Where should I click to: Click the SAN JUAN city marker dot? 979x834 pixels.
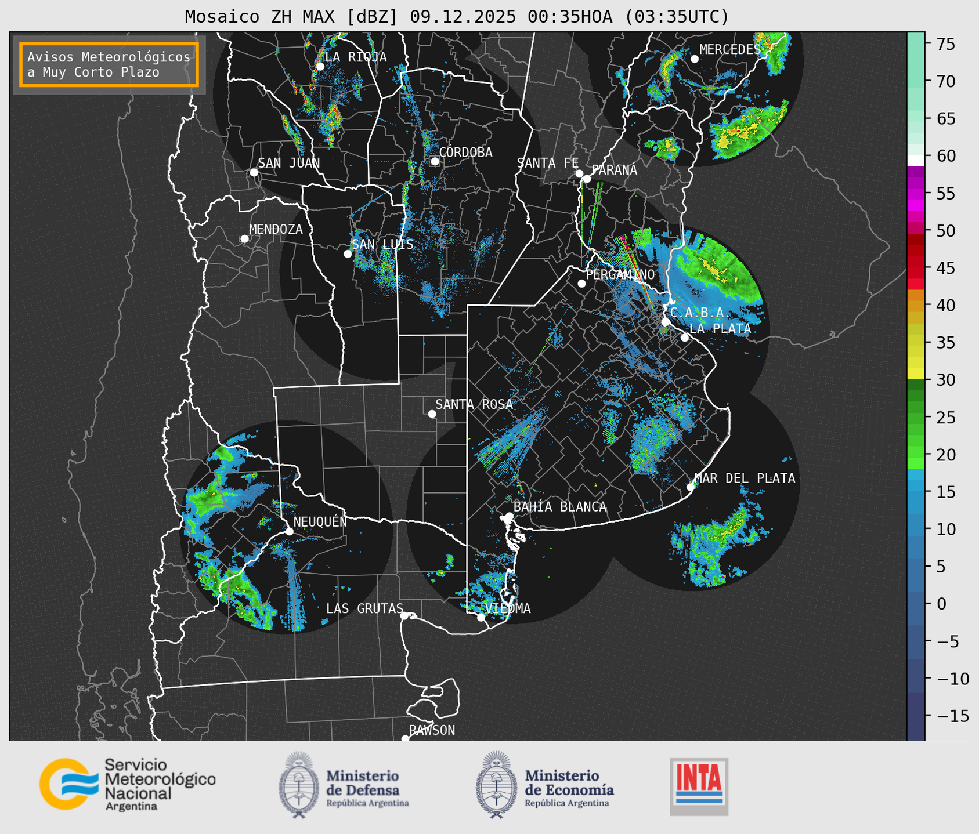tap(254, 172)
